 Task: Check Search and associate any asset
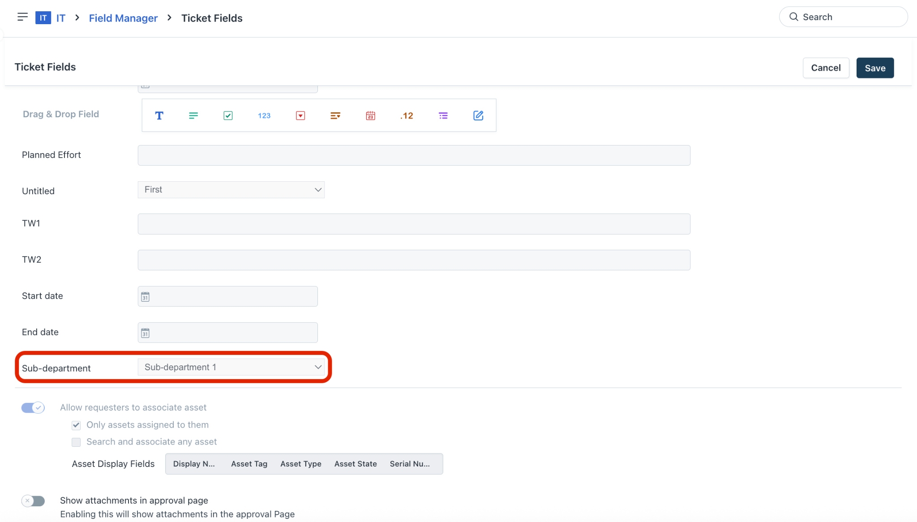[x=76, y=442]
